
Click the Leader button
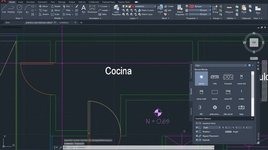pyautogui.click(x=103, y=10)
